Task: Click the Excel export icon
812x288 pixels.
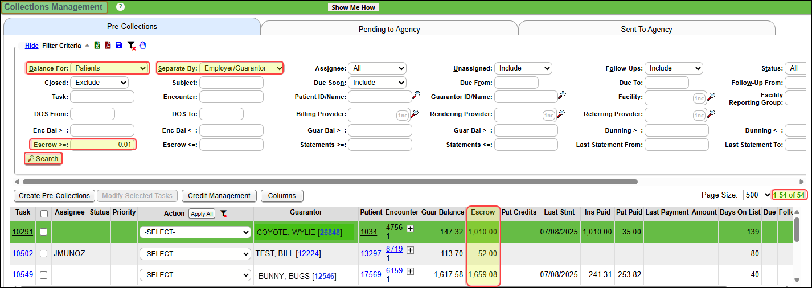Action: tap(97, 46)
